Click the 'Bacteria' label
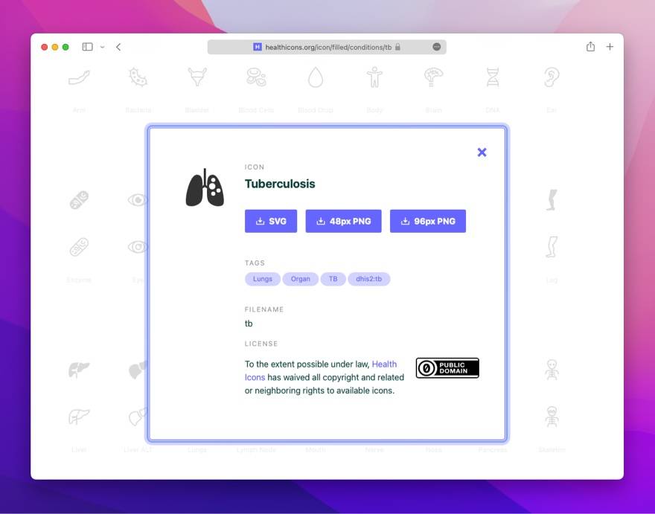 coord(138,110)
